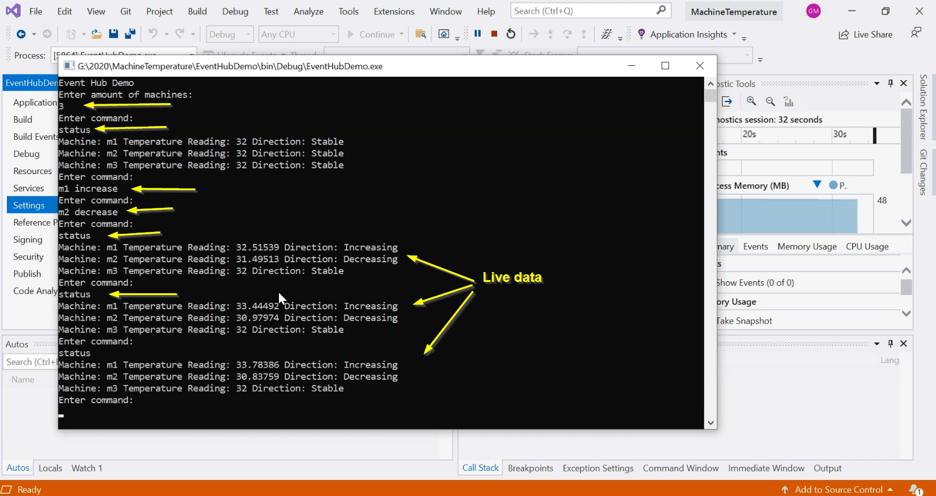Open the Output tab
The height and width of the screenshot is (496, 936).
tap(828, 468)
